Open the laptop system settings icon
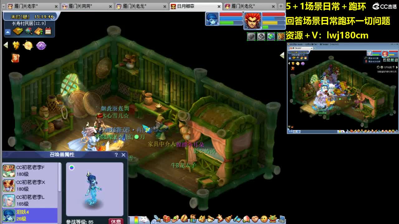Viewport: 399px width, 224px height. [281, 219]
